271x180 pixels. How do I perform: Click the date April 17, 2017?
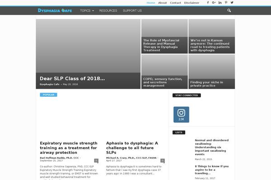pos(114,161)
